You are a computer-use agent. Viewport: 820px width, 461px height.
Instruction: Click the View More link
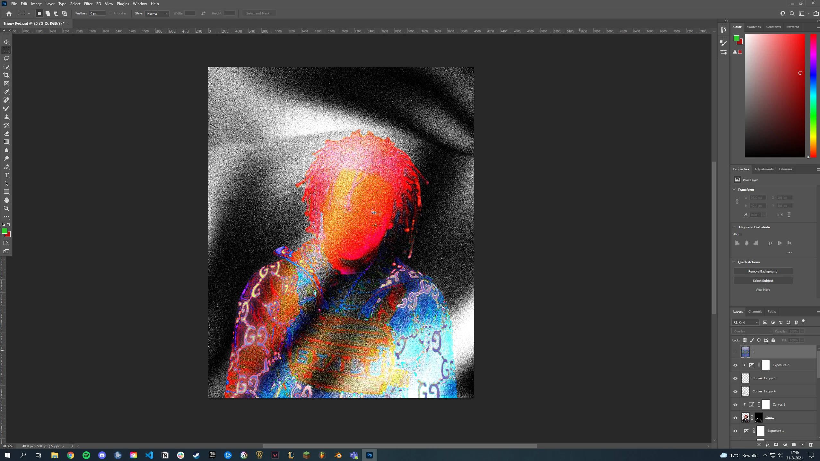click(x=763, y=290)
